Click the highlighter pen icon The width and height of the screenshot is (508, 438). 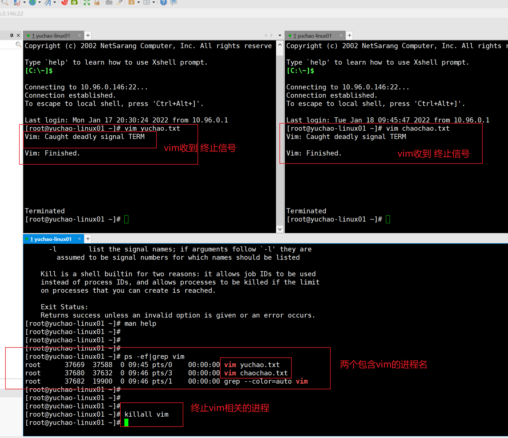tap(119, 3)
